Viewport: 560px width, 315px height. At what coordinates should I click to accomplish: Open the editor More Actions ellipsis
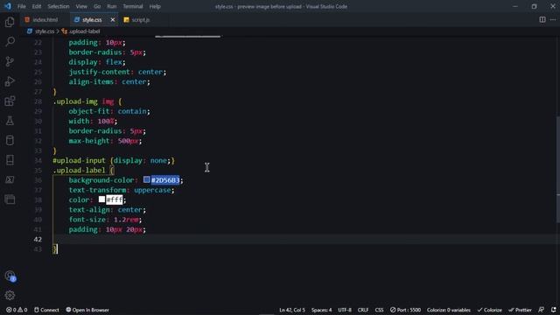point(553,19)
